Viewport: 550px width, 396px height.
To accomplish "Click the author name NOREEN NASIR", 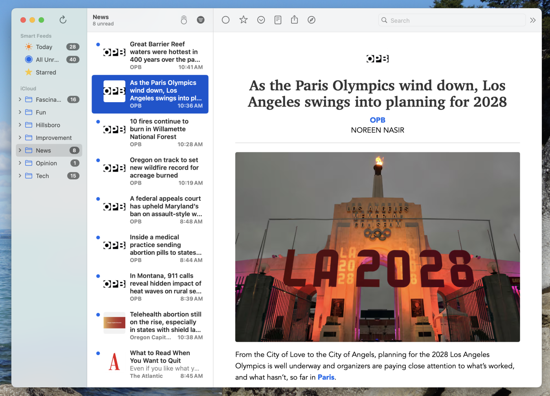I will [x=378, y=130].
